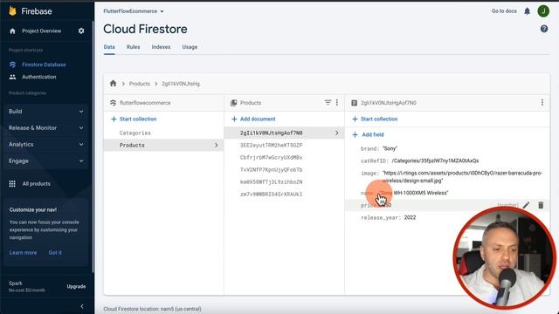Image resolution: width=559 pixels, height=314 pixels.
Task: Click the image URL field value
Action: pyautogui.click(x=462, y=177)
